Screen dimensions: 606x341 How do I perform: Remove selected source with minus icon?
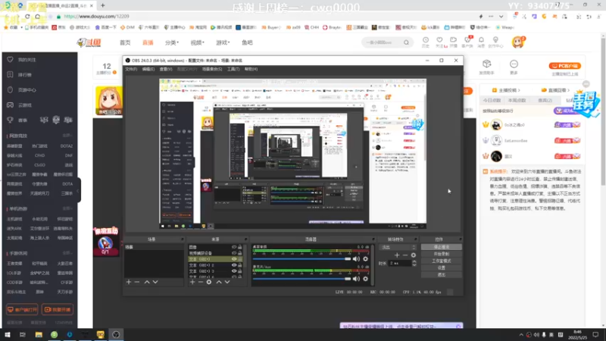pos(201,282)
